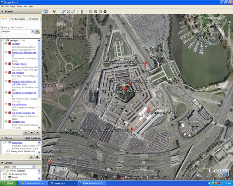
Task: Stop the search results tour
Action: [x=31, y=133]
